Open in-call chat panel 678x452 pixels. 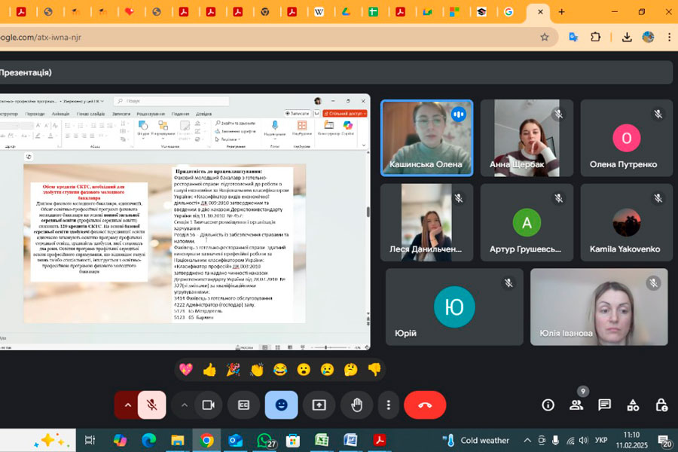[604, 405]
